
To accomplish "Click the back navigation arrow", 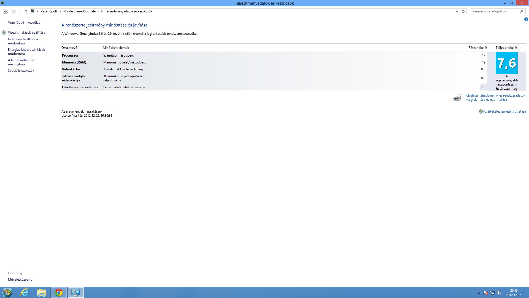I will coord(5,11).
